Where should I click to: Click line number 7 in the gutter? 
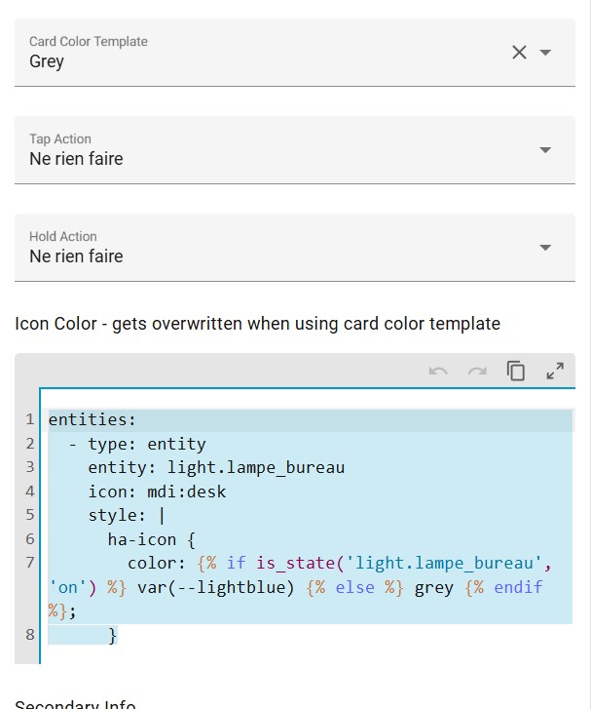coord(29,563)
